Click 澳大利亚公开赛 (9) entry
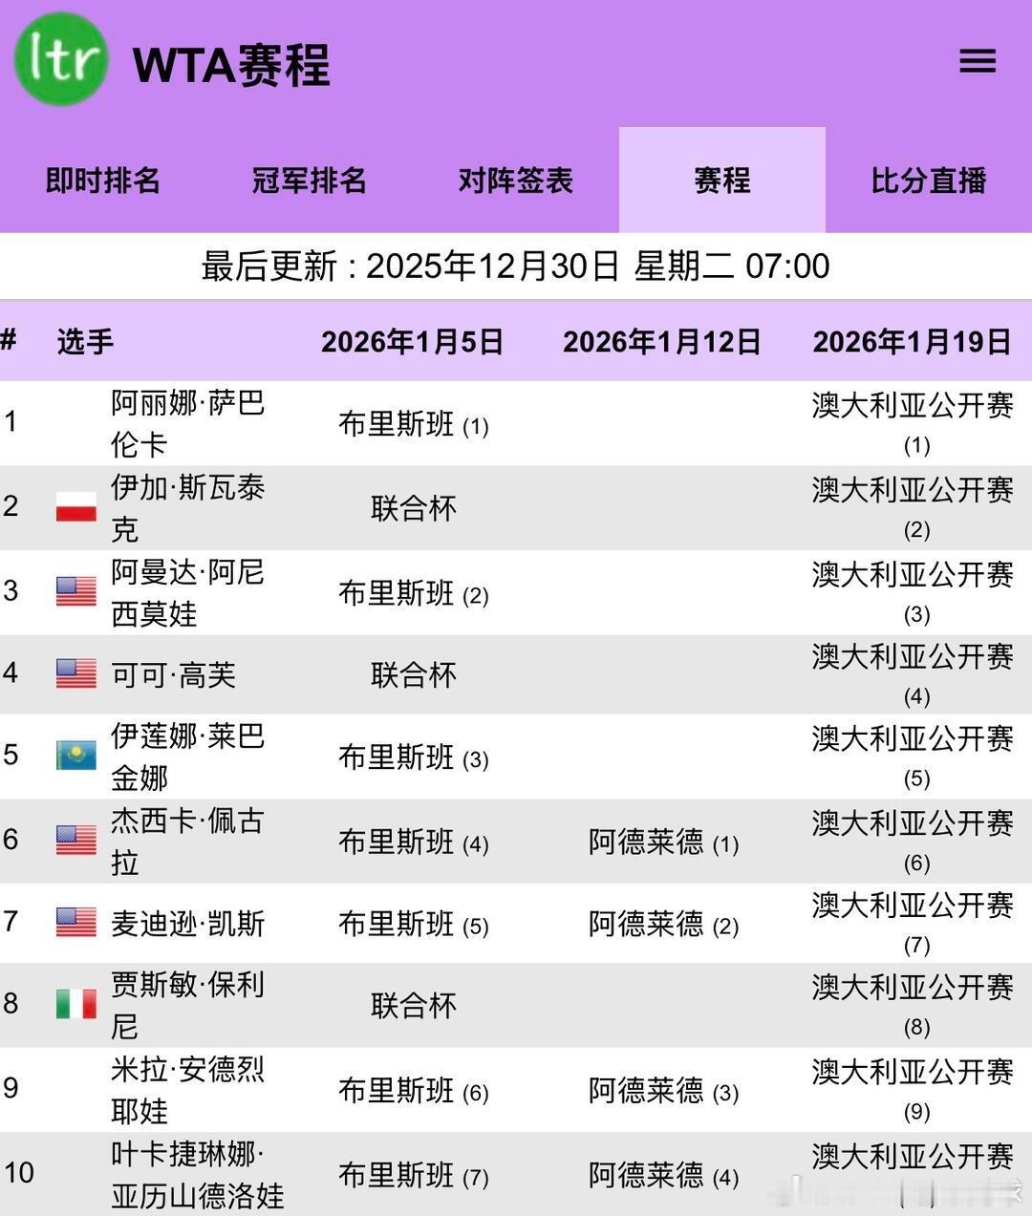 [914, 1090]
